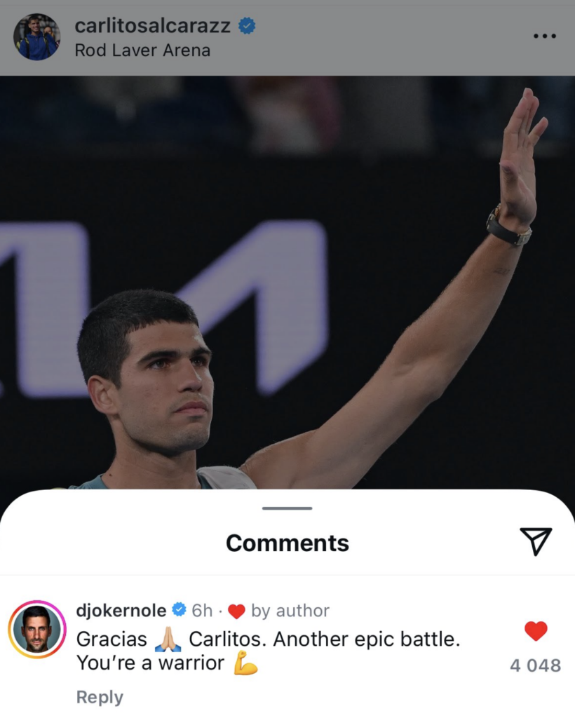
Task: Reply to djokernole's comment
Action: [x=100, y=697]
